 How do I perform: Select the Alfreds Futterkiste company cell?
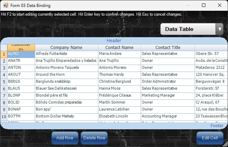coord(66,54)
